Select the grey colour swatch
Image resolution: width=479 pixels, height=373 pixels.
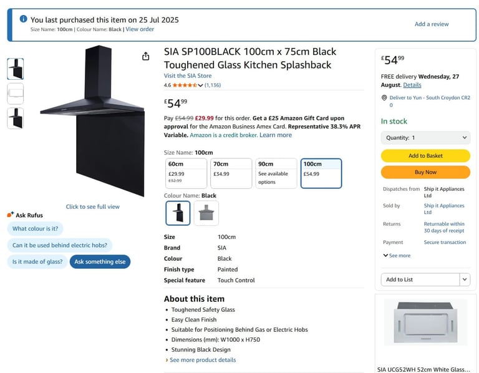click(206, 213)
